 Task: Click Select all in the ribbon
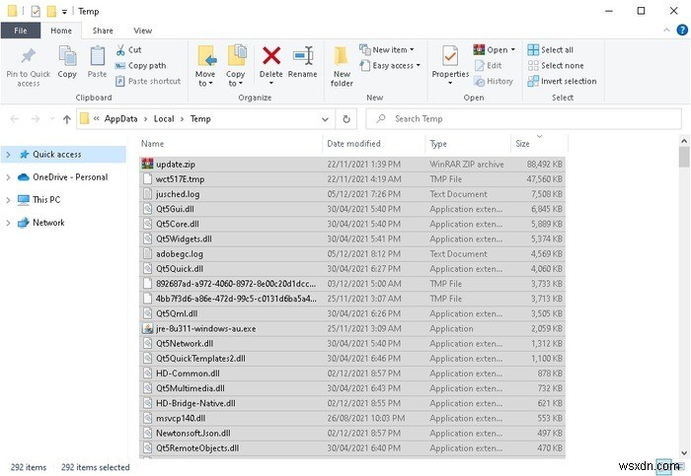[551, 49]
